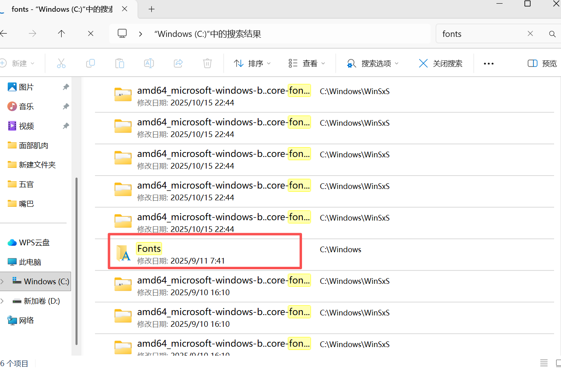Click the Delete trash can icon
Image resolution: width=561 pixels, height=371 pixels.
(x=207, y=63)
